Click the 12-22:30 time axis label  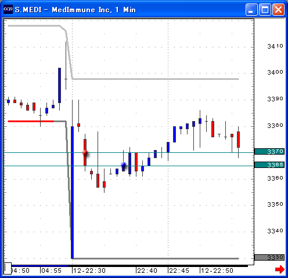(x=89, y=270)
